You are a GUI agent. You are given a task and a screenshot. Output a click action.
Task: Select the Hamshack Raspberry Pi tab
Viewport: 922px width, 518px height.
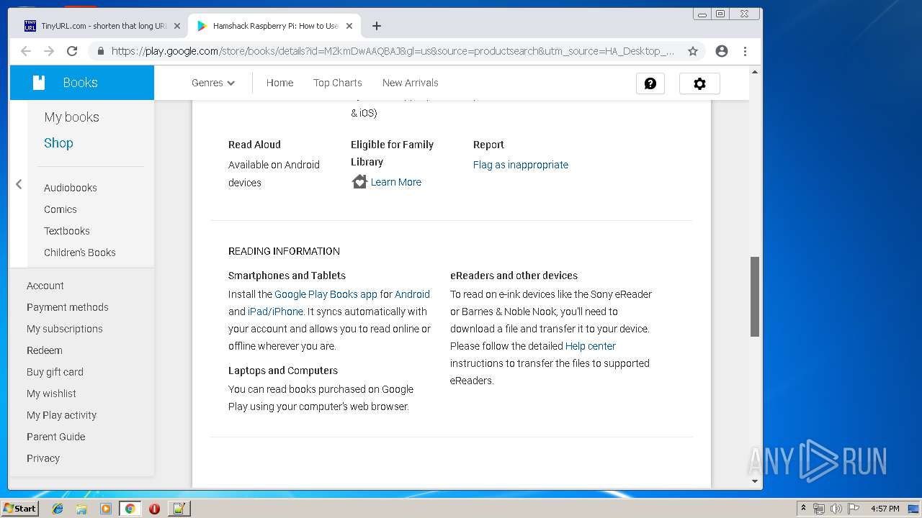pos(274,26)
